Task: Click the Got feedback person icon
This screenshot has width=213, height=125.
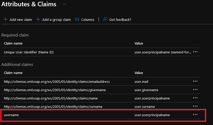Action: tap(105, 19)
